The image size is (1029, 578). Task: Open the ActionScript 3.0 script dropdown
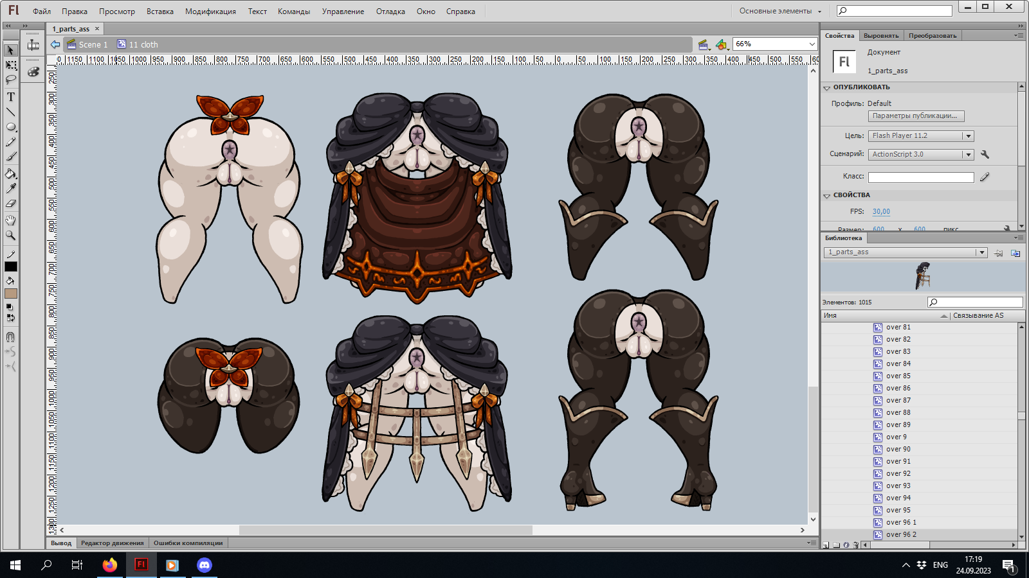[921, 154]
